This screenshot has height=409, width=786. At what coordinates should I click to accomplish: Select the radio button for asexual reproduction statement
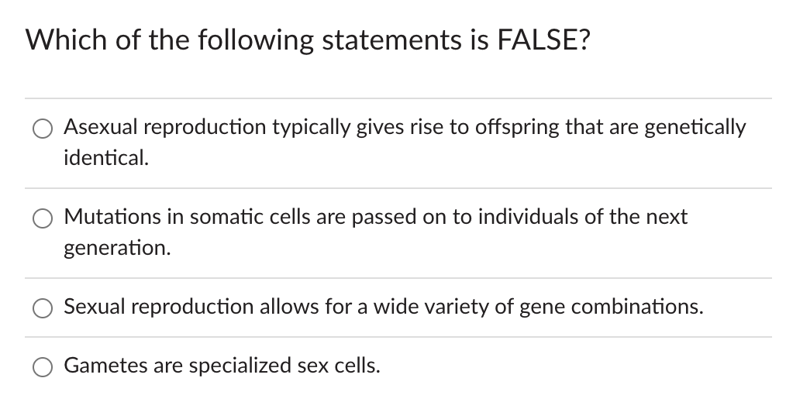click(x=43, y=129)
